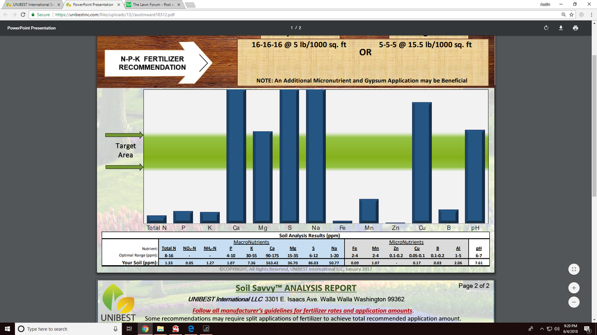View site security info via lock icon

coord(33,14)
